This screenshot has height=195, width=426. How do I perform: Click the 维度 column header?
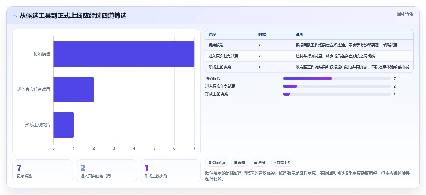[212, 35]
